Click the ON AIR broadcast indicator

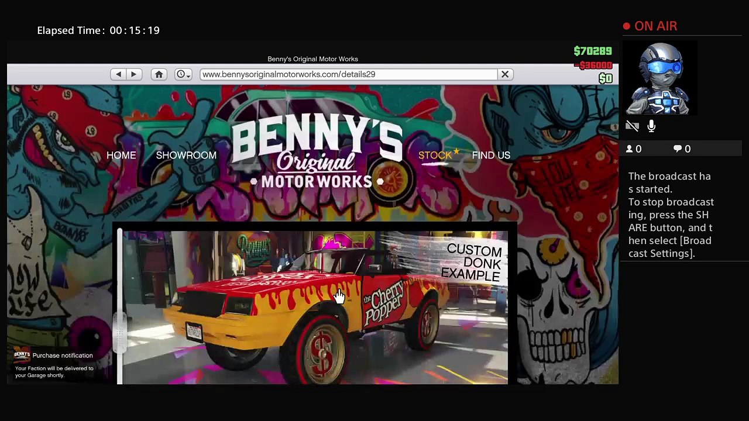tap(650, 26)
